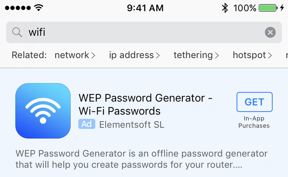Image resolution: width=288 pixels, height=177 pixels.
Task: Click inside the search field containing 'wifi'
Action: [140, 32]
